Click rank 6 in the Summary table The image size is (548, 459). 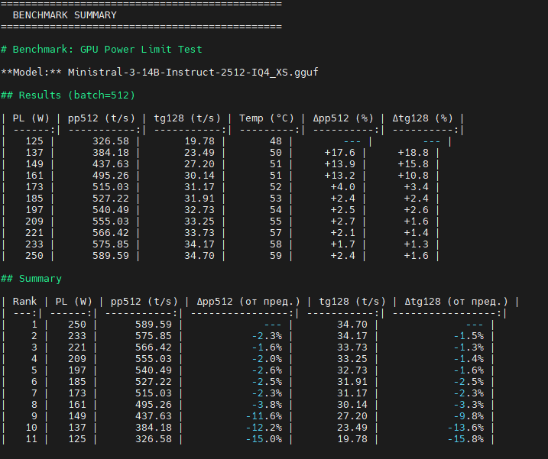click(x=34, y=382)
